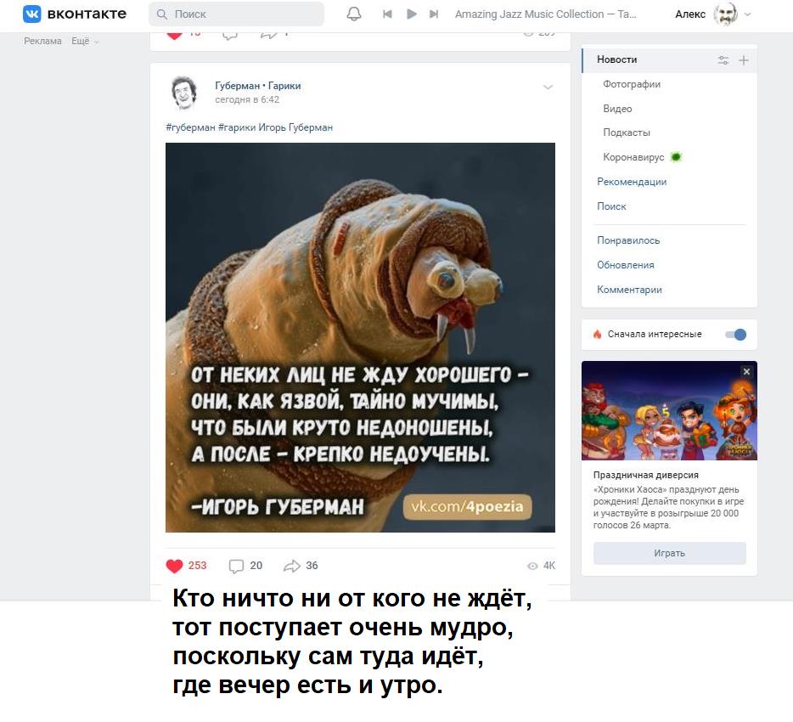Open the Губерман · Гарики community link
Screen dimensions: 793x722
click(x=258, y=86)
